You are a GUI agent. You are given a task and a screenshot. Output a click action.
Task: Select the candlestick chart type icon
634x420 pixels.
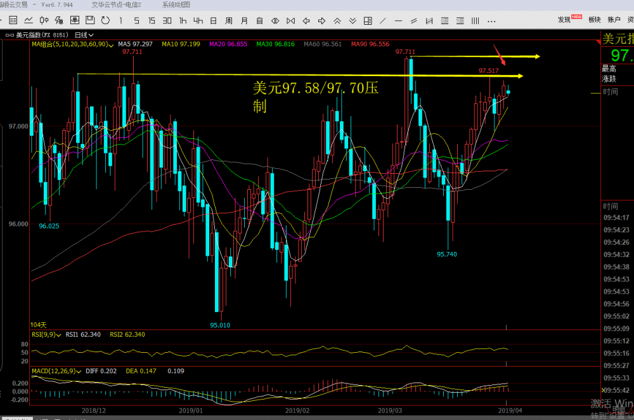click(x=44, y=20)
